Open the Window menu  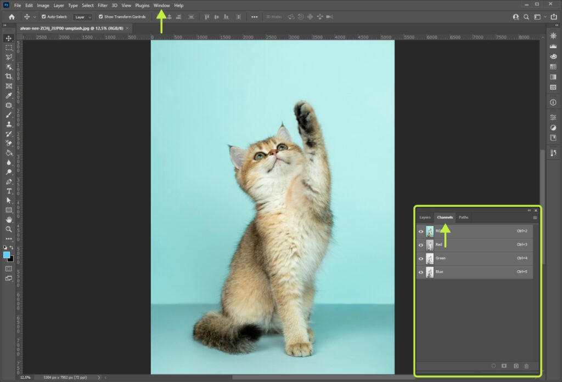pyautogui.click(x=162, y=5)
